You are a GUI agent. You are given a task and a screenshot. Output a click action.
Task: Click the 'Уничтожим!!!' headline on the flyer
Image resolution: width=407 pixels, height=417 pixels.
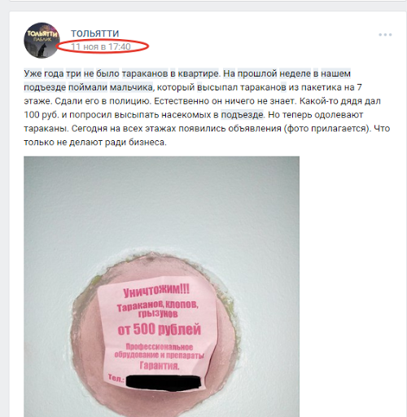pyautogui.click(x=156, y=291)
